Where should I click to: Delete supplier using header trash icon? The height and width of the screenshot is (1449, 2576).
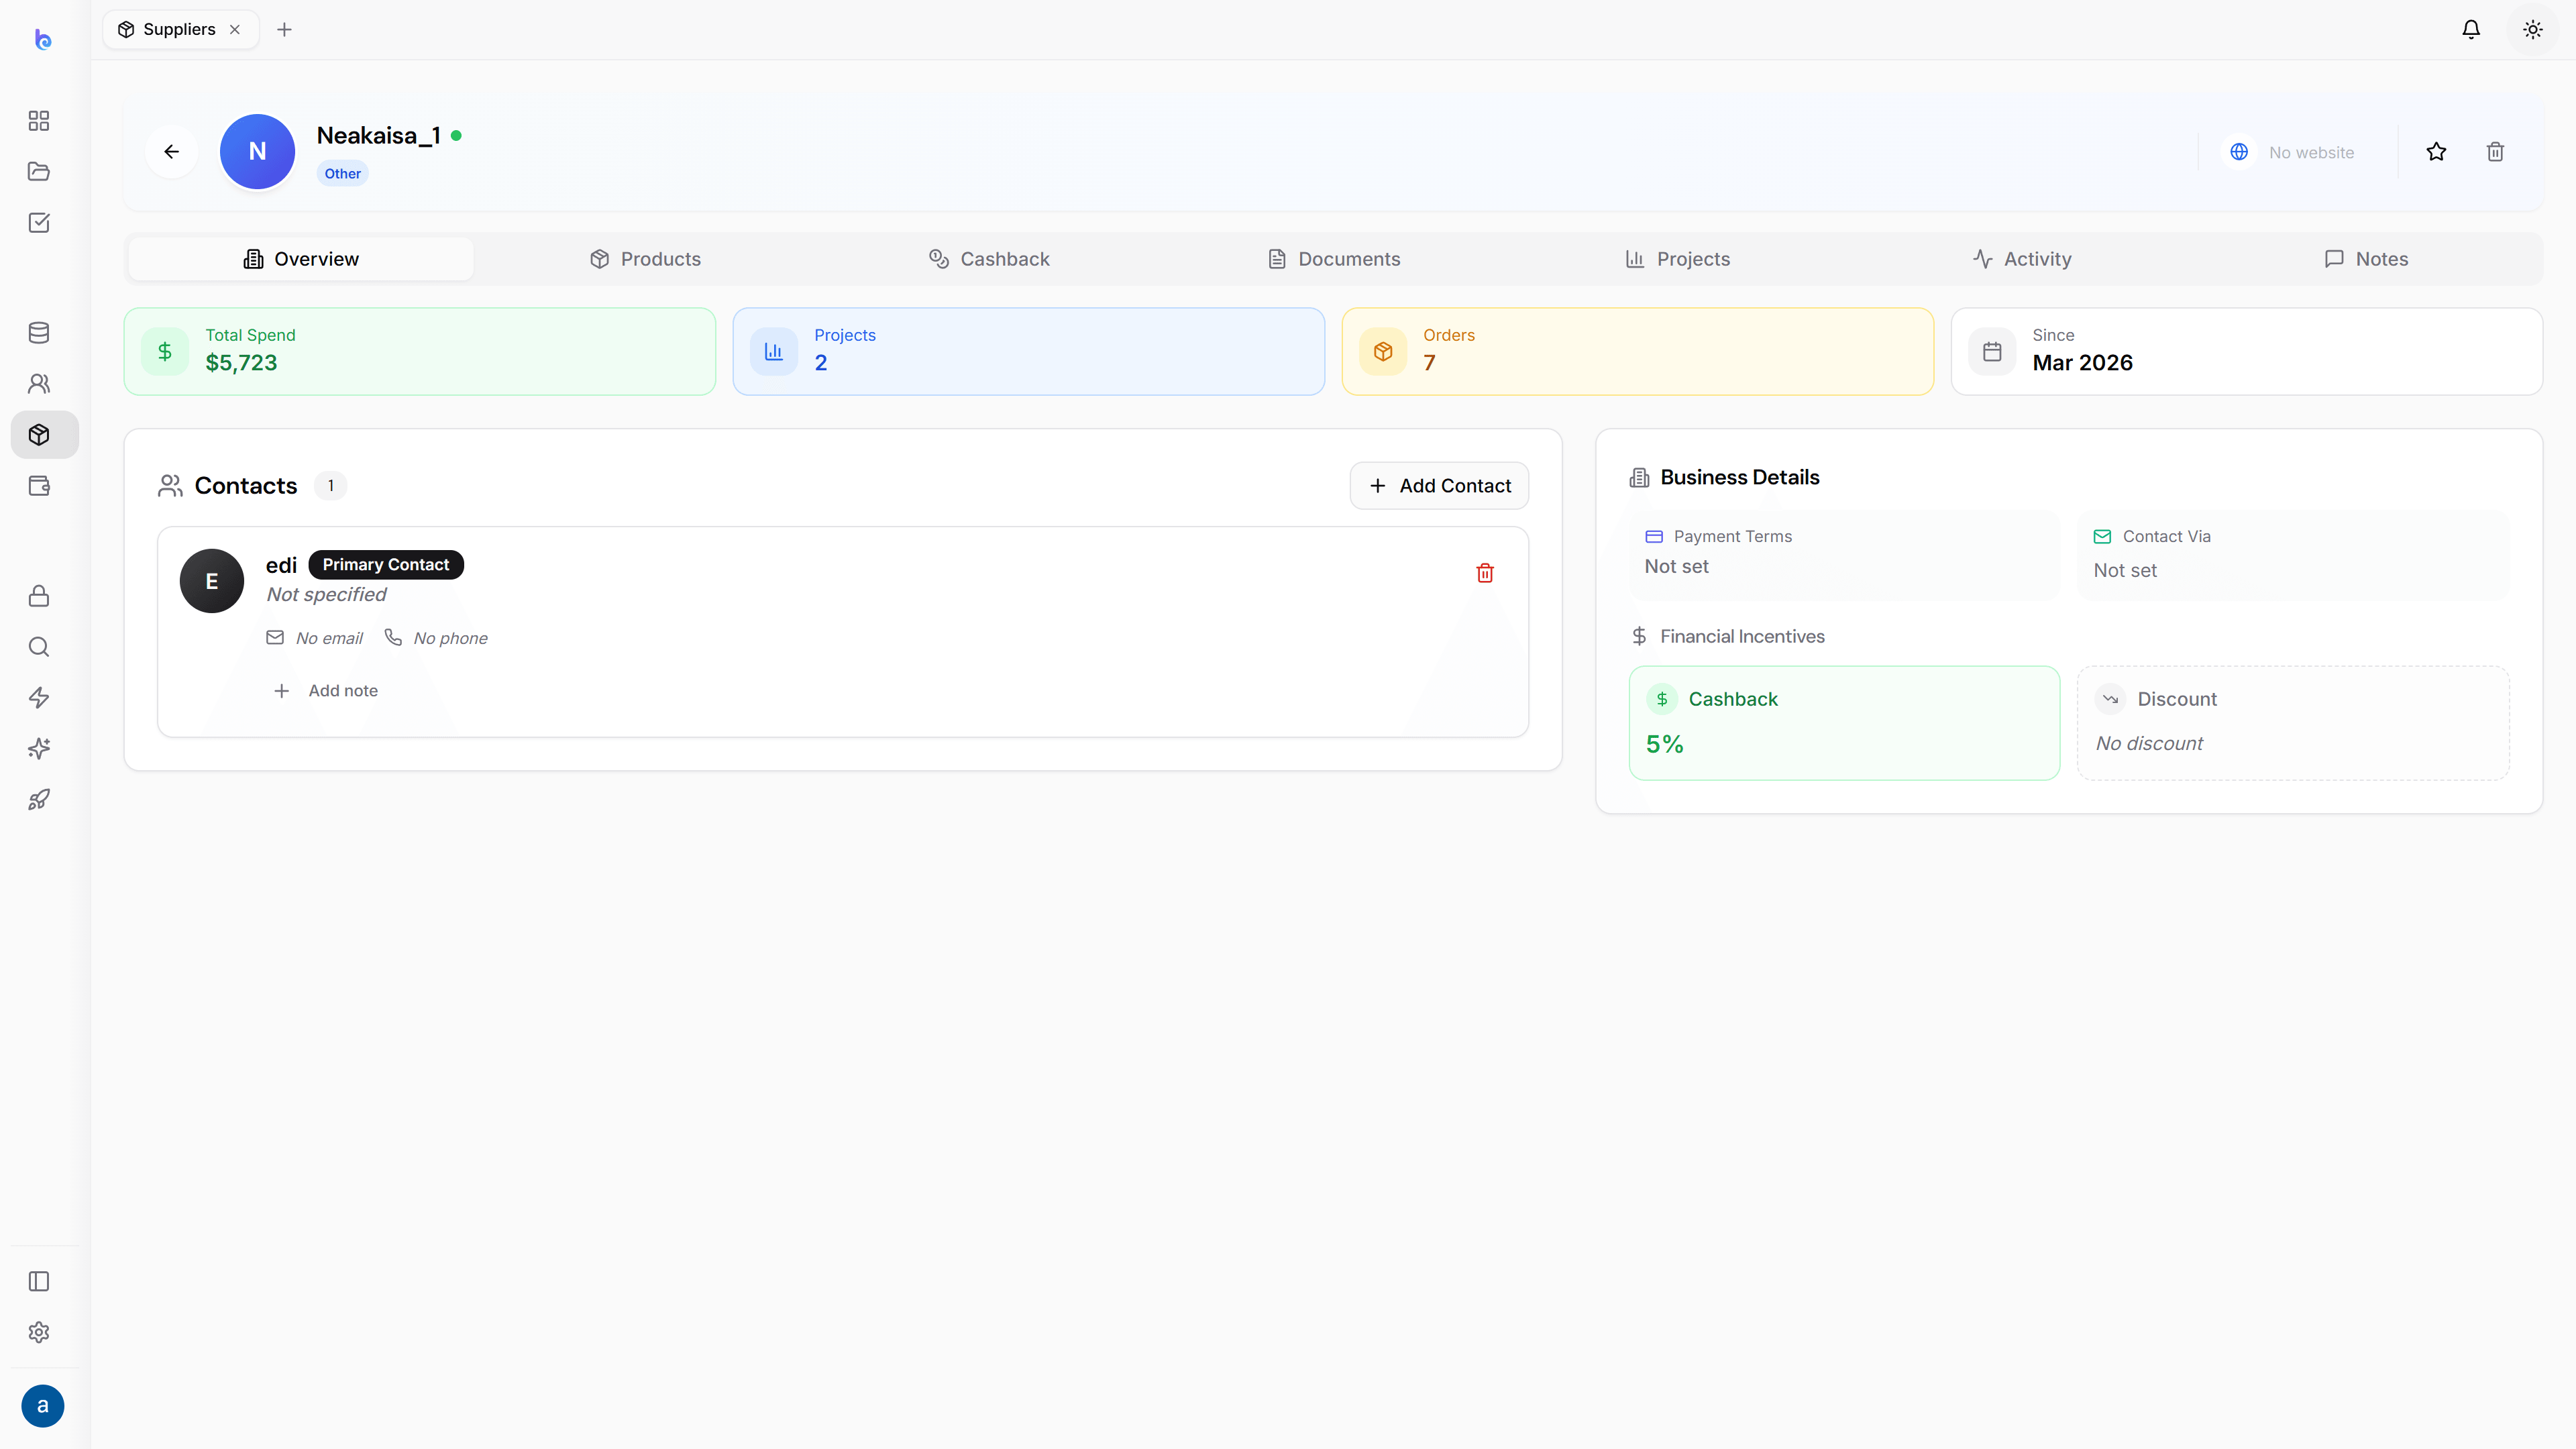click(x=2495, y=152)
